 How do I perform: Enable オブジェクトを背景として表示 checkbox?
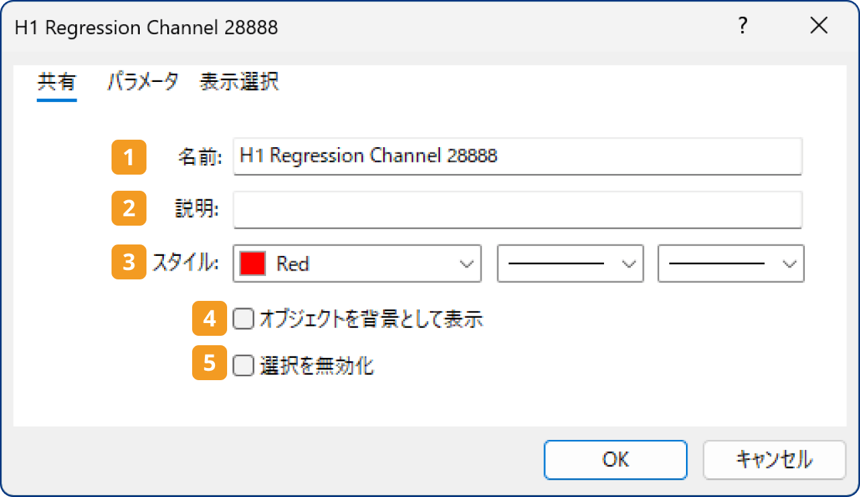pyautogui.click(x=243, y=319)
